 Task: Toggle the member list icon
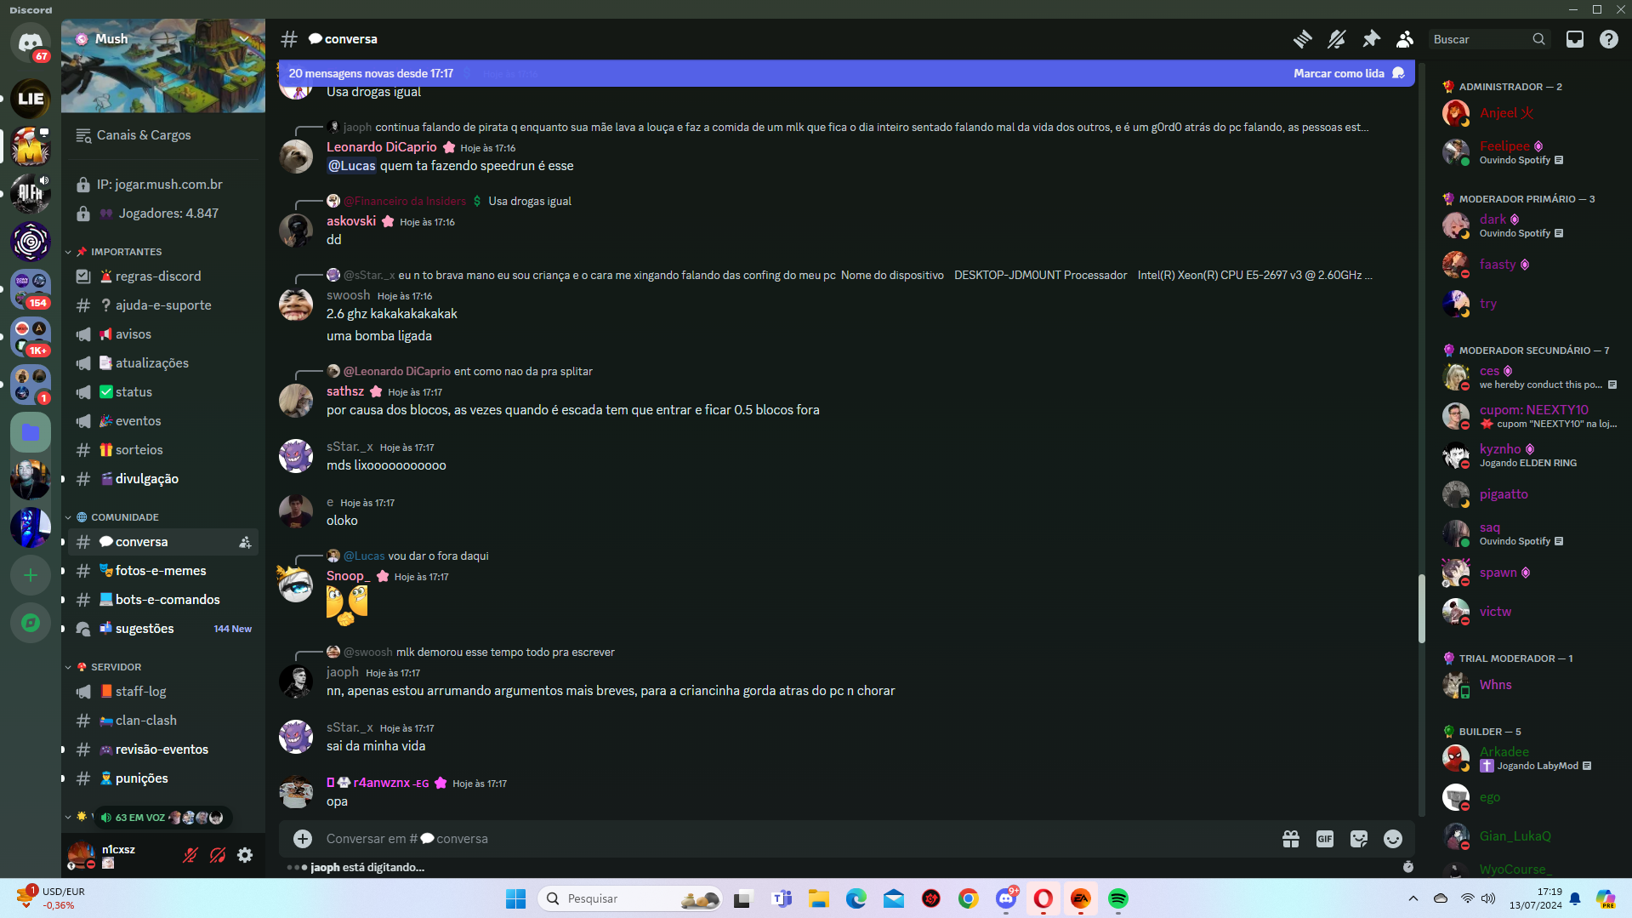[x=1405, y=39]
